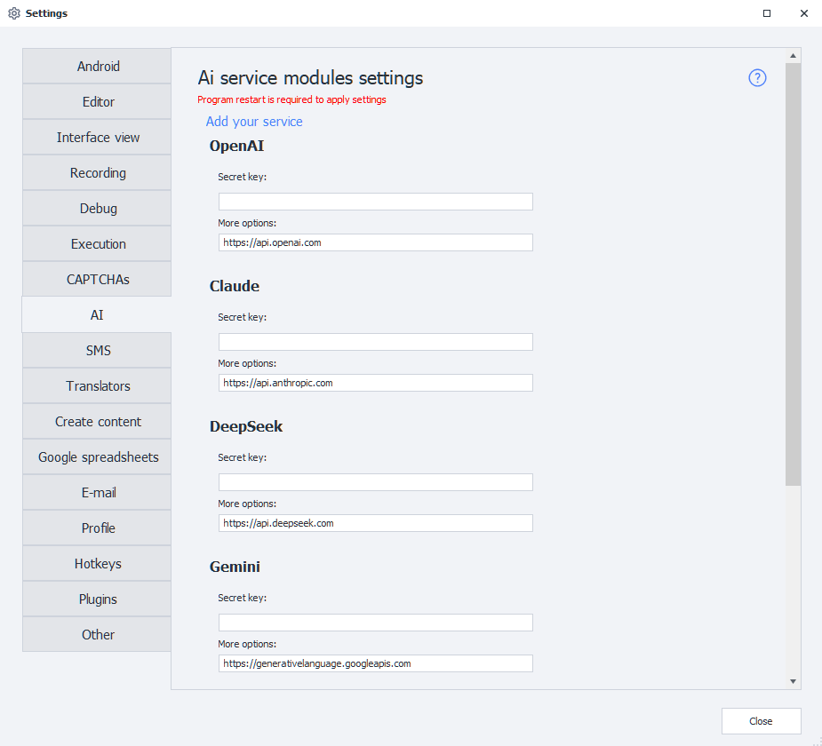The height and width of the screenshot is (746, 822).
Task: Click the Claude section heading
Action: [x=235, y=286]
